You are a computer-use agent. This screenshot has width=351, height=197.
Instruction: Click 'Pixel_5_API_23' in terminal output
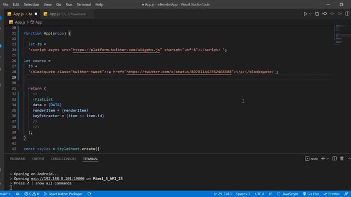[107, 178]
